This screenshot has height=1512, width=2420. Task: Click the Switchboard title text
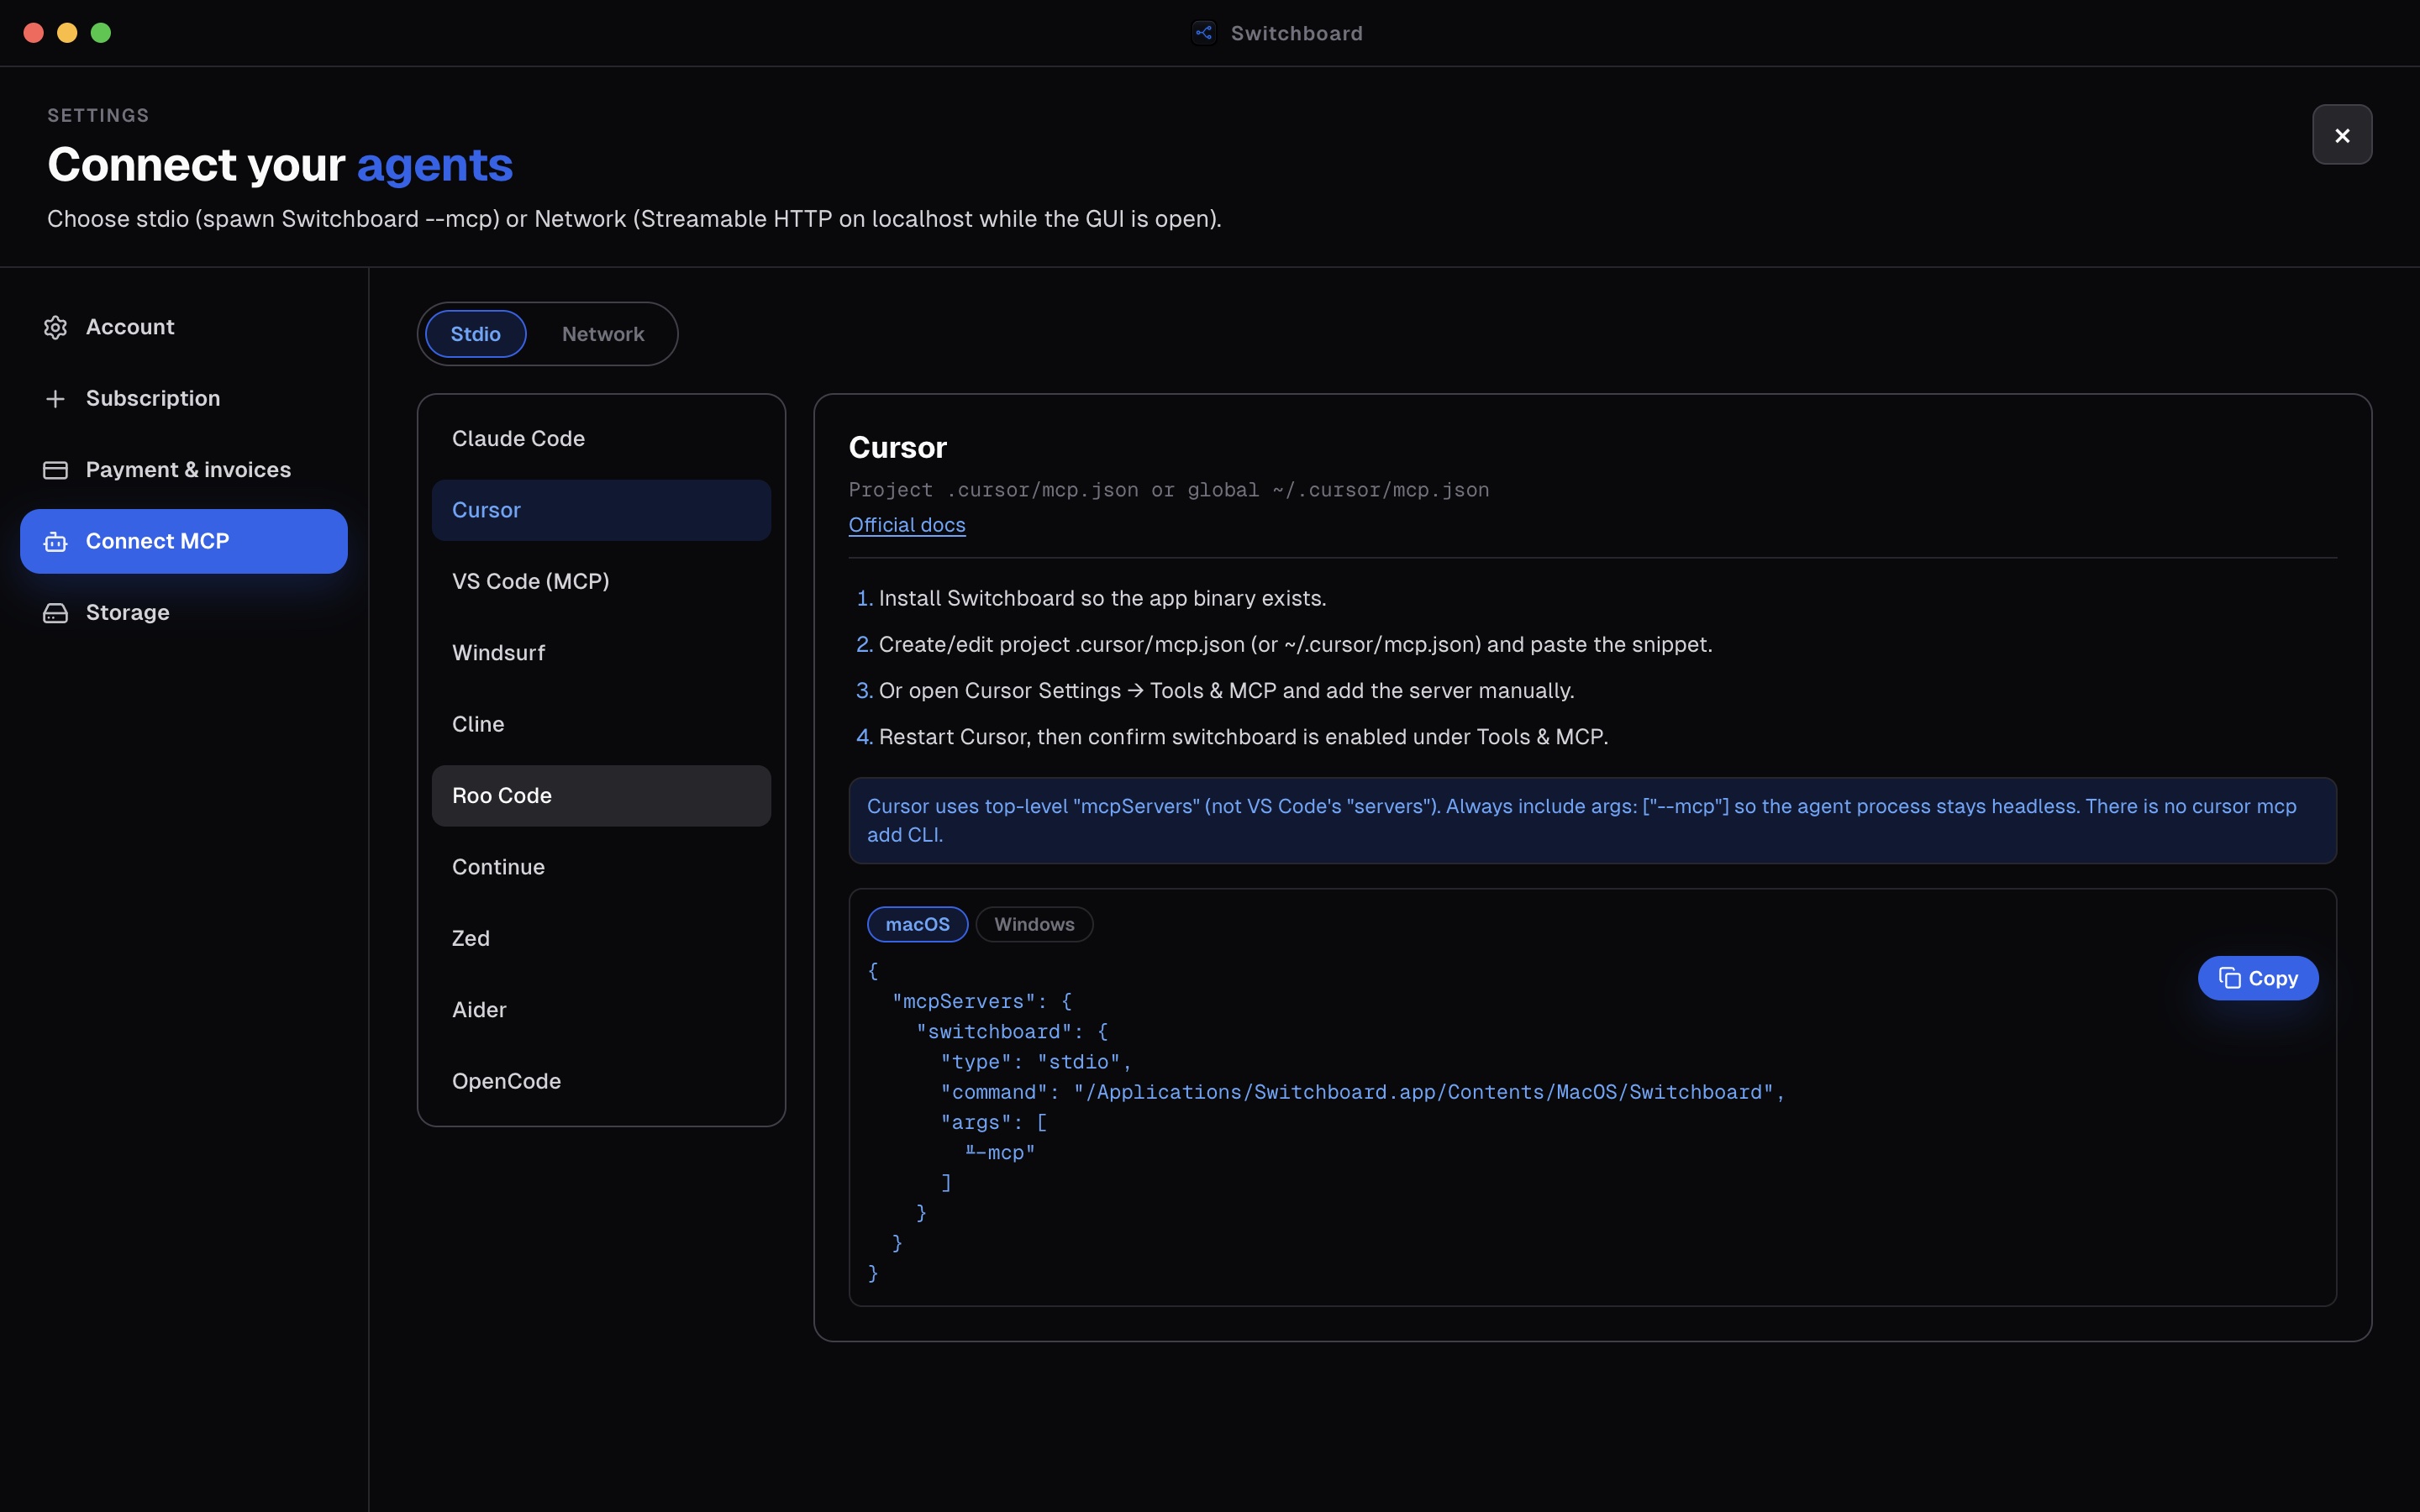coord(1296,33)
